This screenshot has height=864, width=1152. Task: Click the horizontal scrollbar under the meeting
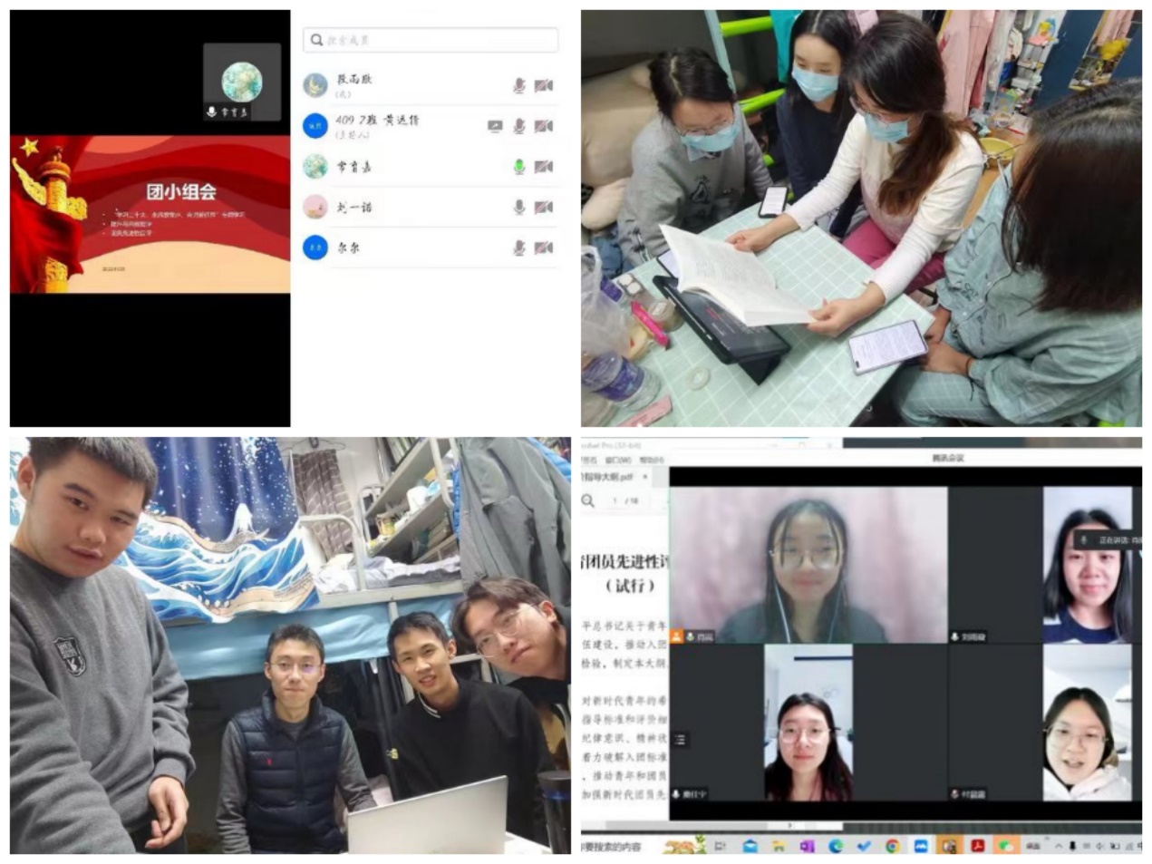pyautogui.click(x=789, y=826)
